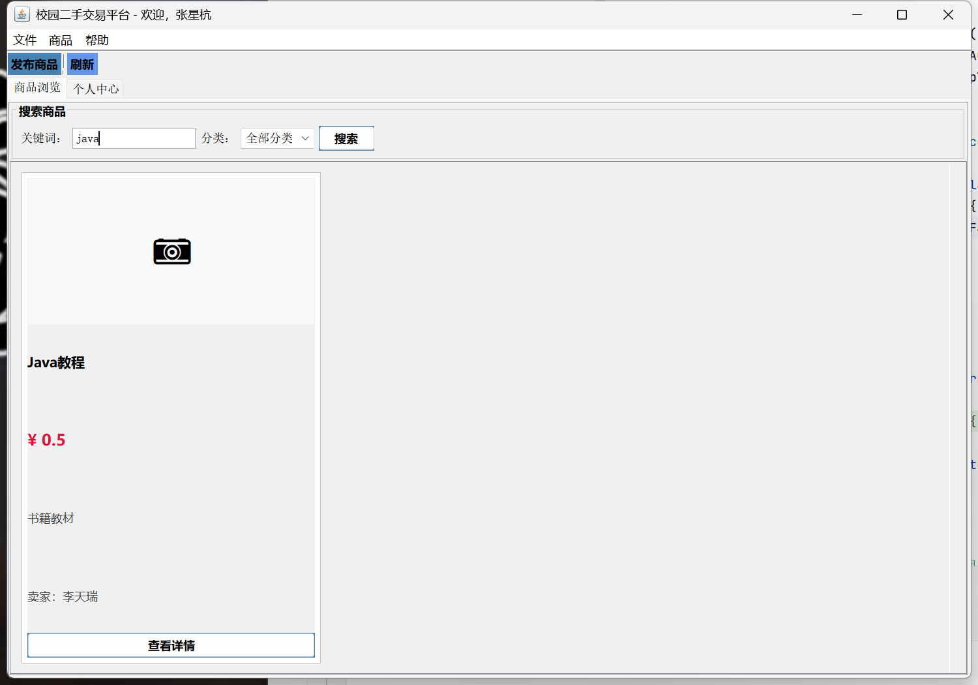Switch to the 商品浏览 tab

click(37, 87)
